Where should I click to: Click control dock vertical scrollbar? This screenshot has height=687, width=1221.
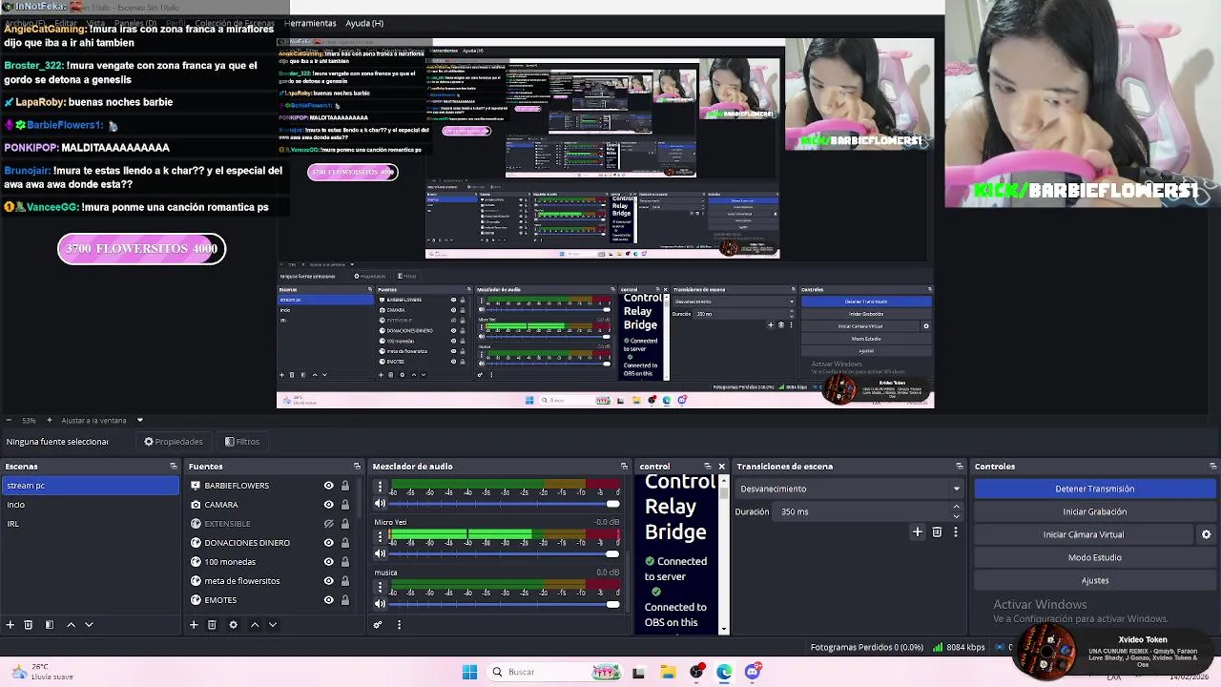[723, 552]
